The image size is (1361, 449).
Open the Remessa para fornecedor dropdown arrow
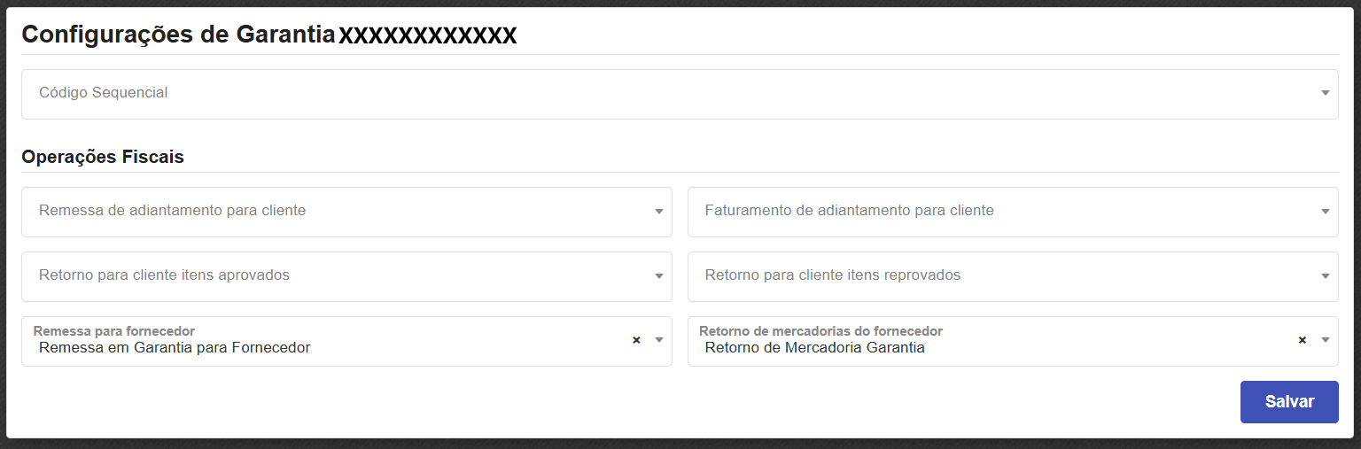point(658,340)
